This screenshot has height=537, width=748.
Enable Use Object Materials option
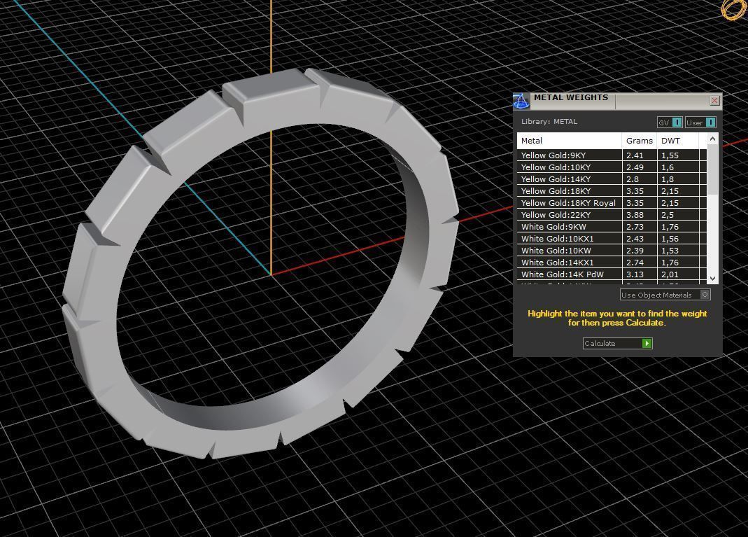click(665, 295)
